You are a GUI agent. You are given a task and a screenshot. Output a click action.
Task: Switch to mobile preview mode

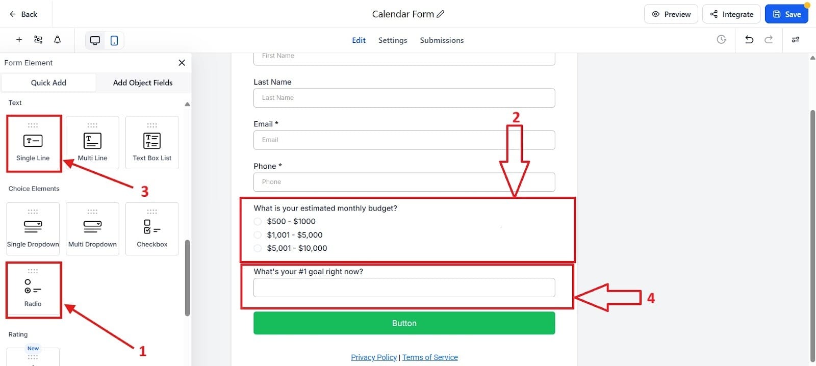113,40
